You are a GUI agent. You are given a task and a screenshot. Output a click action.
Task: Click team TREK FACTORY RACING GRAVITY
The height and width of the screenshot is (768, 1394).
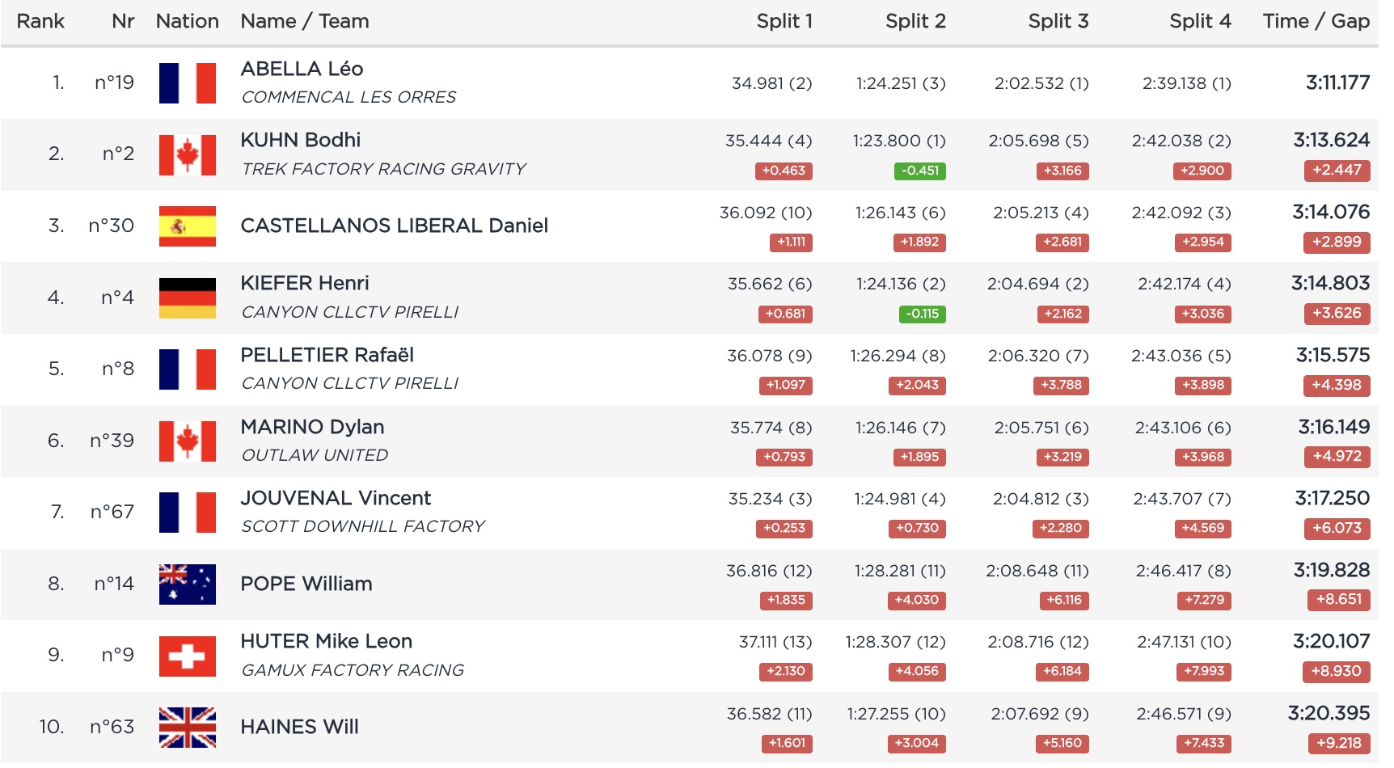click(383, 169)
